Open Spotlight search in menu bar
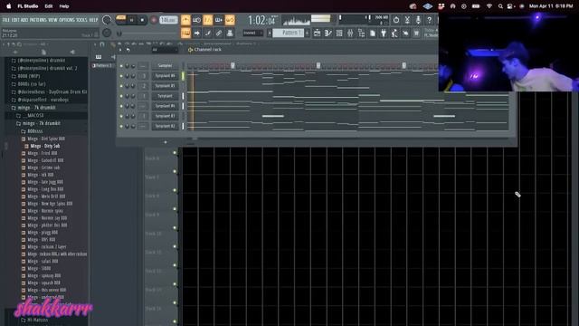Viewport: 579px width, 326px height. [x=500, y=6]
